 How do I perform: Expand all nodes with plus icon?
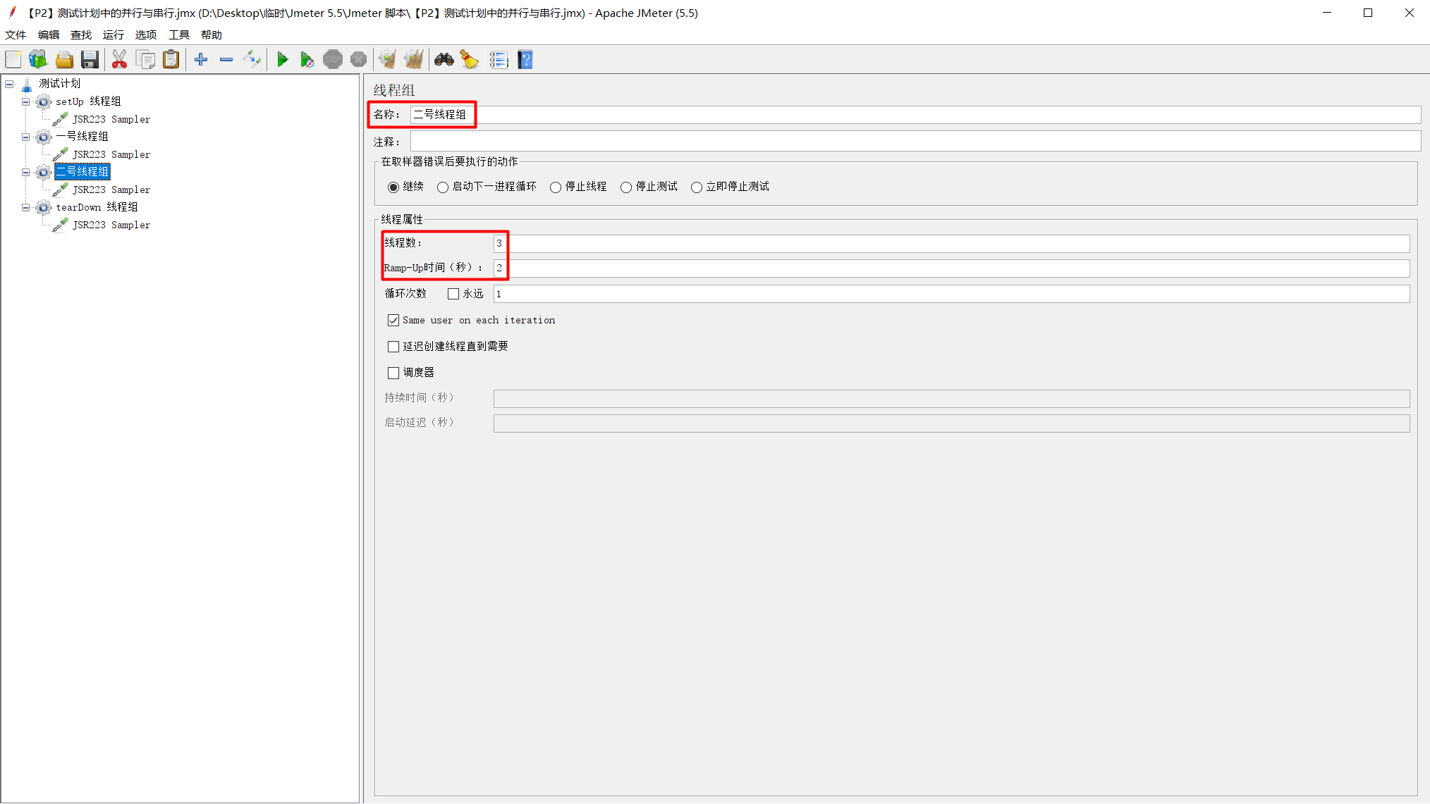pyautogui.click(x=201, y=60)
